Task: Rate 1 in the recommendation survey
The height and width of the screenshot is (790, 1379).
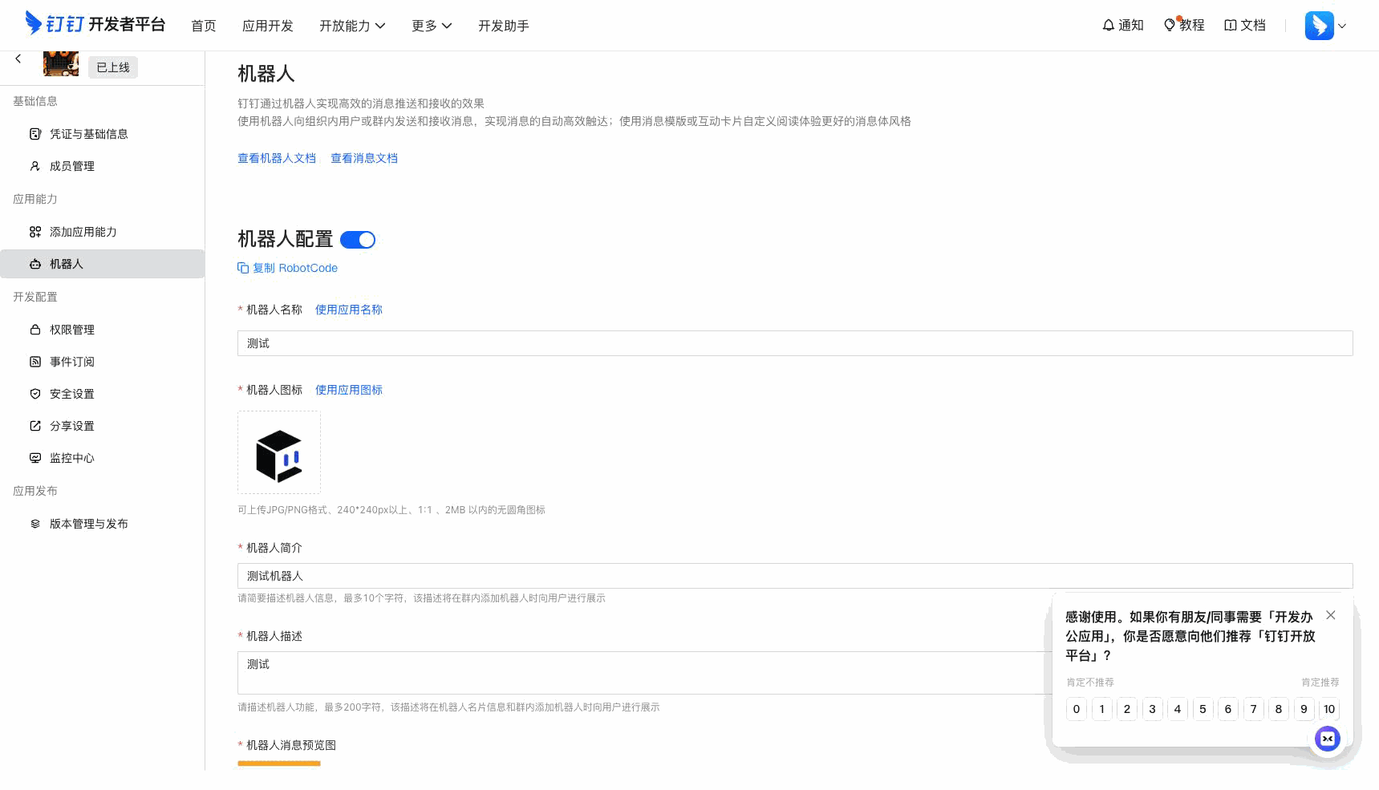Action: pos(1102,709)
